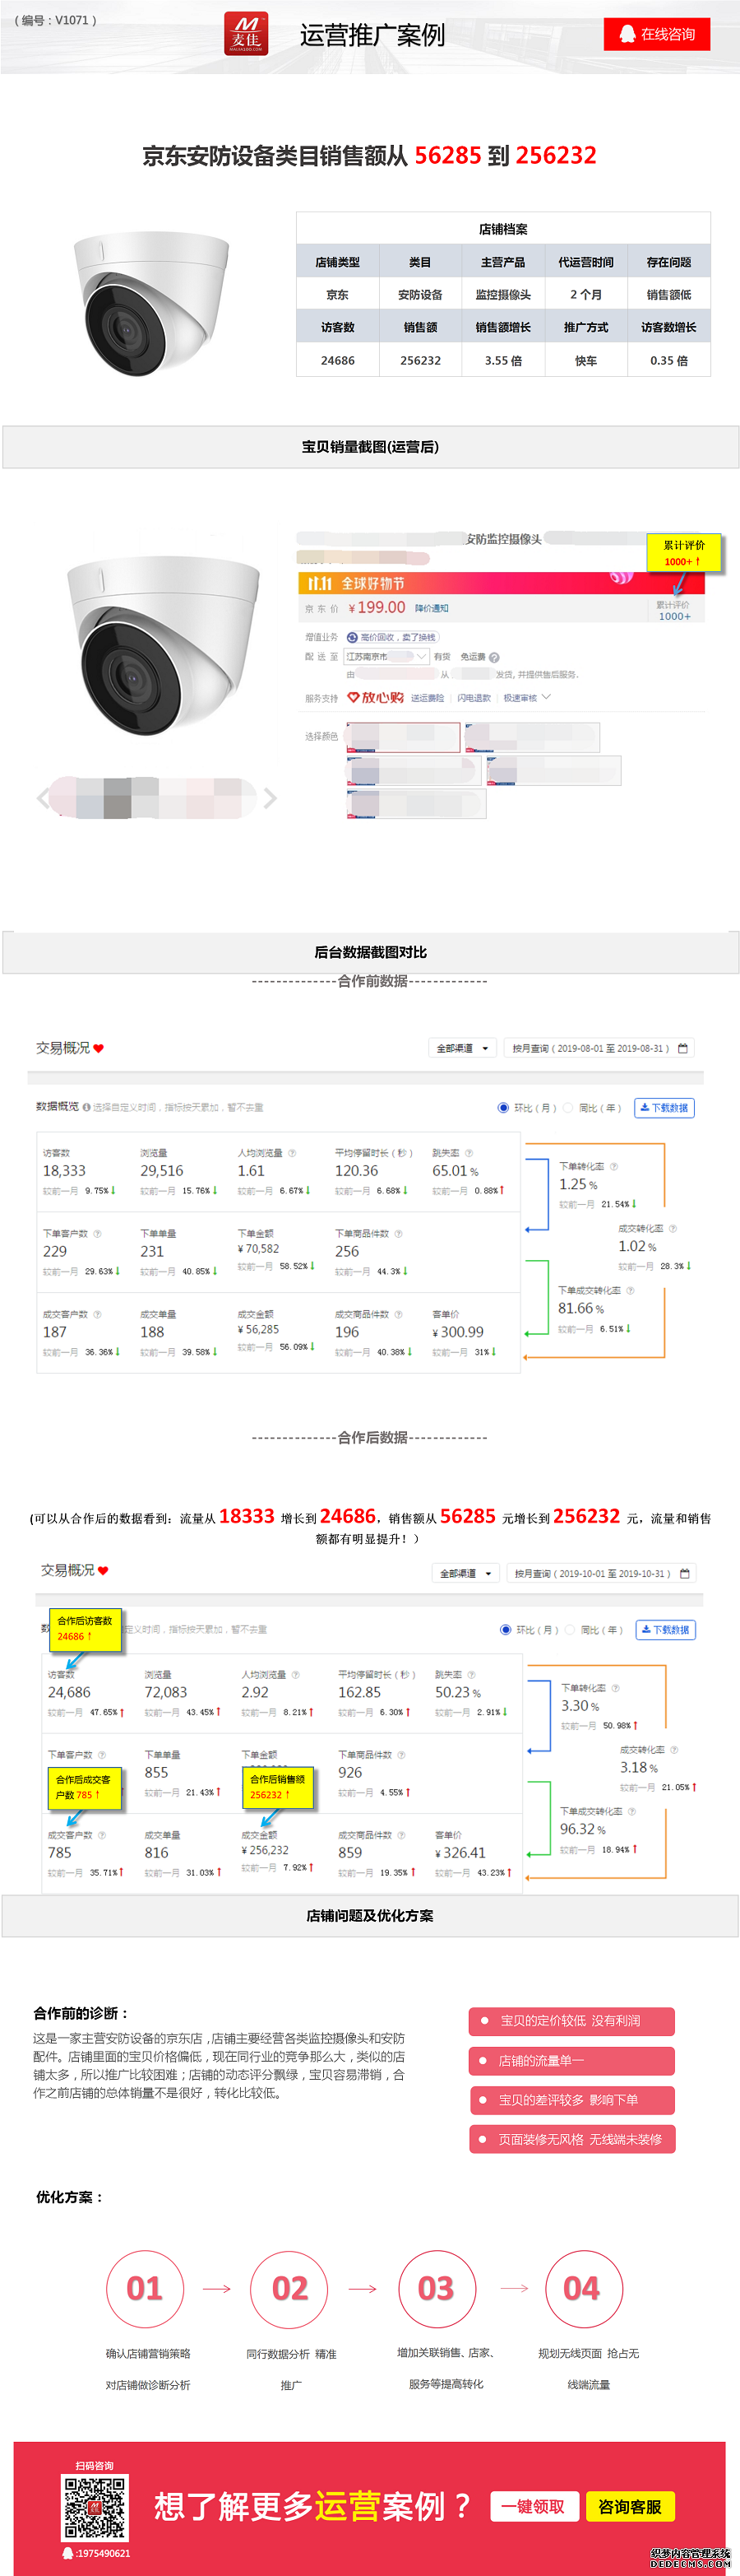This screenshot has height=2576, width=740.
Task: Select 环比(月) radio in the 2019-10 dashboard
Action: tap(506, 1629)
